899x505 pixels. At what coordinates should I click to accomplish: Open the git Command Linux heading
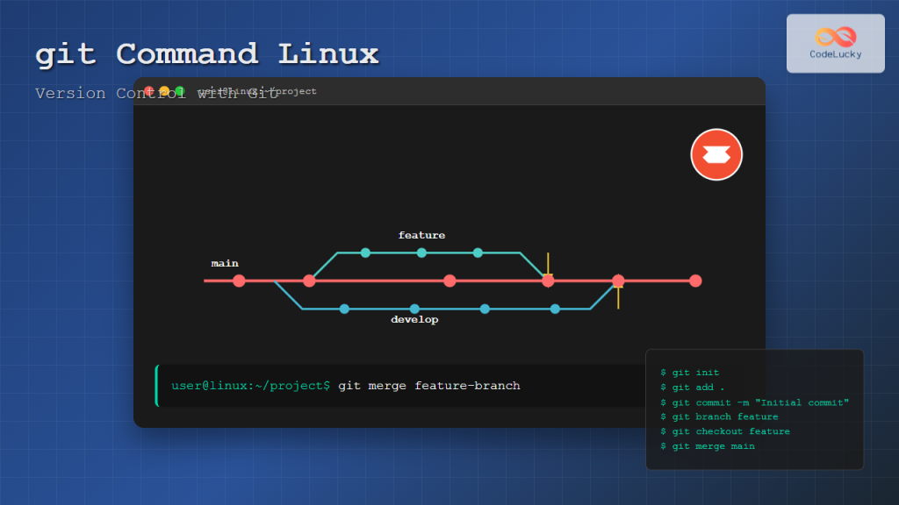(x=206, y=54)
